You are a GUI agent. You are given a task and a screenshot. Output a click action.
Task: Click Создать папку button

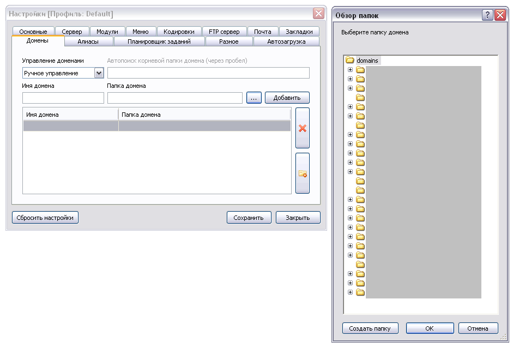pyautogui.click(x=370, y=328)
